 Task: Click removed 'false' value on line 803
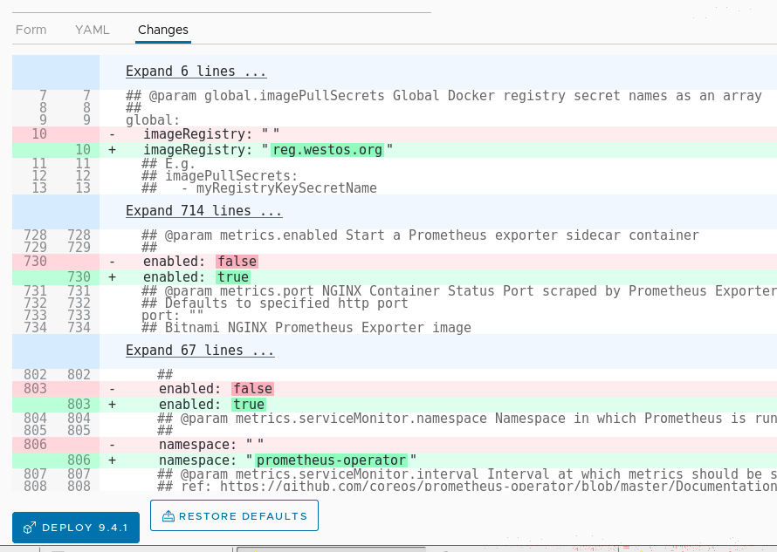252,389
